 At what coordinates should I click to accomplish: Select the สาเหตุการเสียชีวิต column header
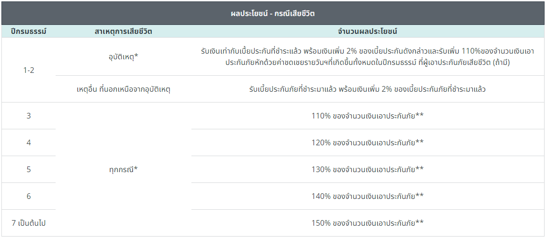tap(124, 32)
